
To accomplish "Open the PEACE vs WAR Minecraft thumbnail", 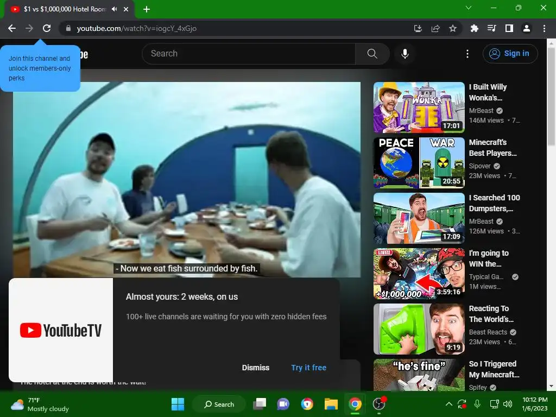I will [x=419, y=163].
